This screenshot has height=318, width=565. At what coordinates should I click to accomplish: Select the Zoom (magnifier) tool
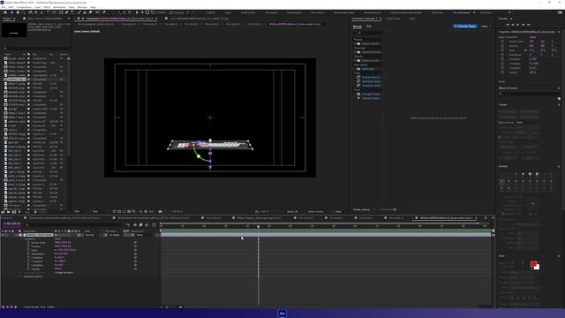pyautogui.click(x=24, y=12)
